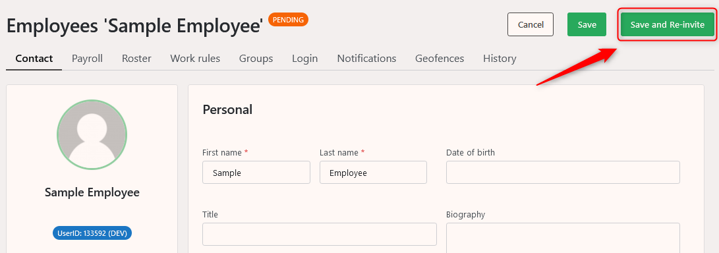Screen dimensions: 719x253
Task: Click the Last name input field
Action: (373, 173)
